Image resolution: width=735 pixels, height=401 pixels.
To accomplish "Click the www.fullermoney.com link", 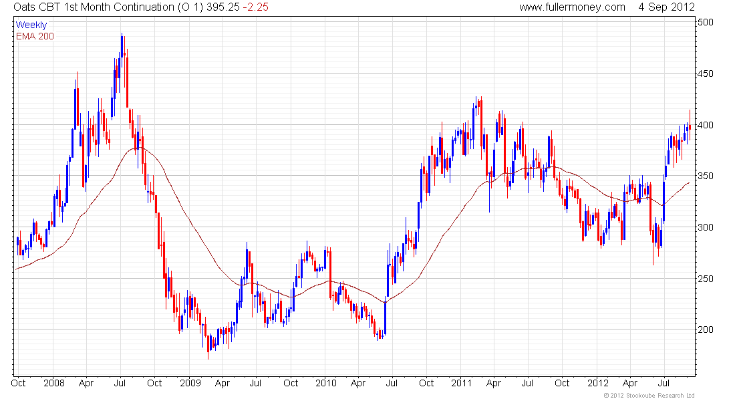I will point(572,7).
